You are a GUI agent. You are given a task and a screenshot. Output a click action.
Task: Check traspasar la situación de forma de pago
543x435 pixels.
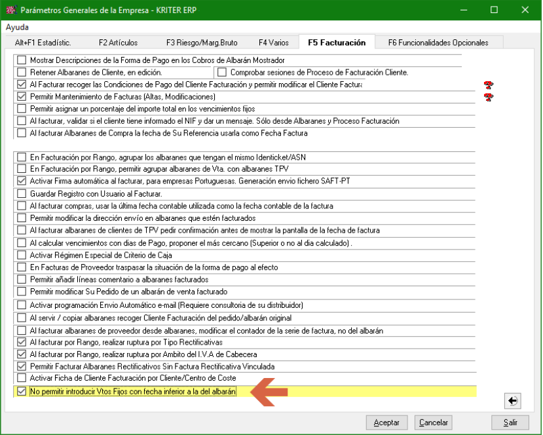tap(22, 267)
